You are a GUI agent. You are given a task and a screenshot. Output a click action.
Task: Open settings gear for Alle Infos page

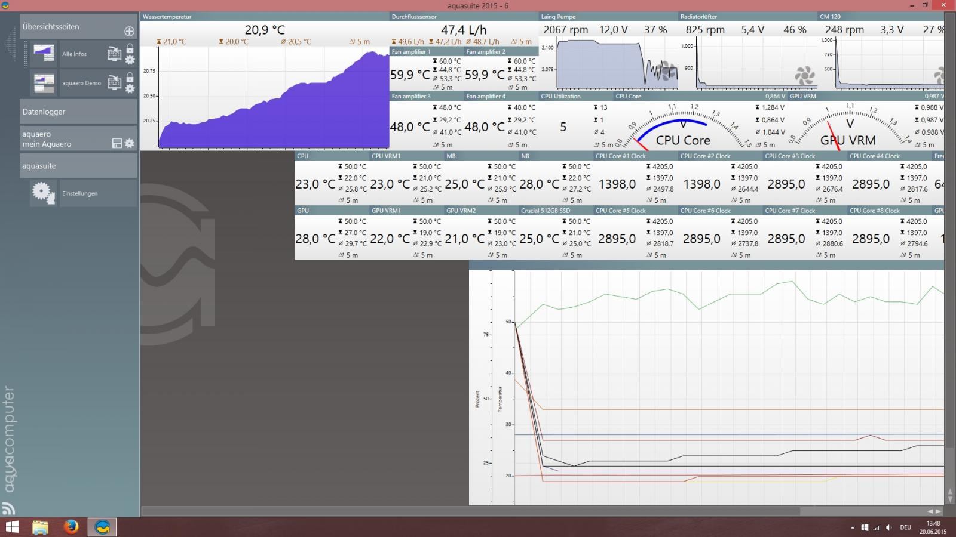pos(130,60)
